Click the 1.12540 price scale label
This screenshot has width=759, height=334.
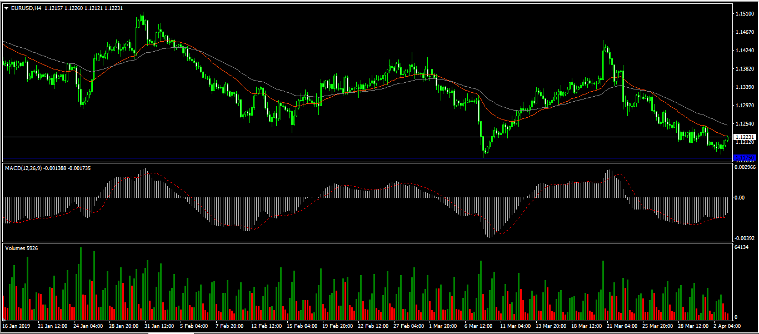tap(744, 123)
